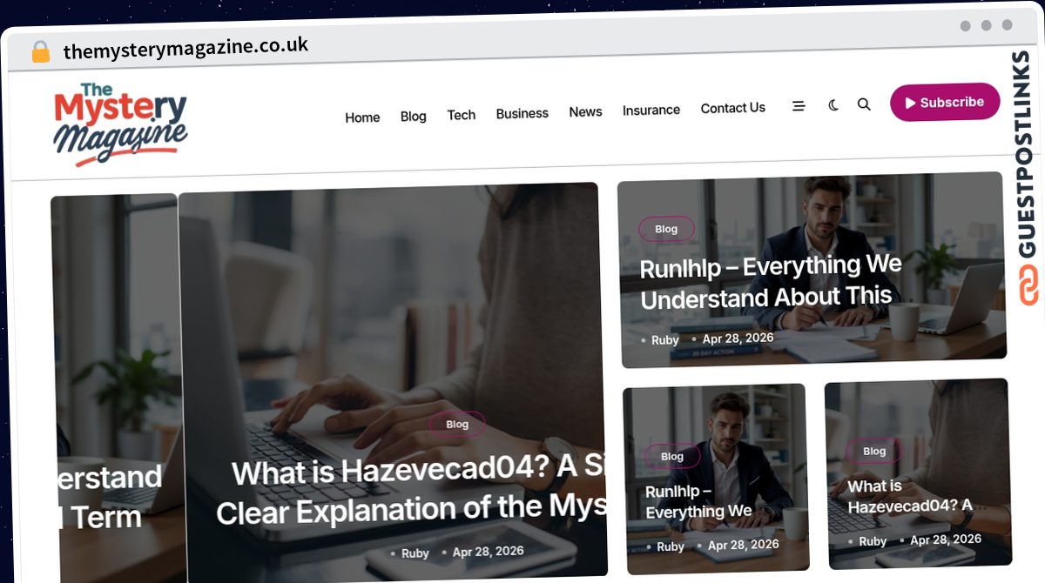1045x583 pixels.
Task: Click Apr 28, 2026 on wide Runlhlp card
Action: (x=738, y=338)
